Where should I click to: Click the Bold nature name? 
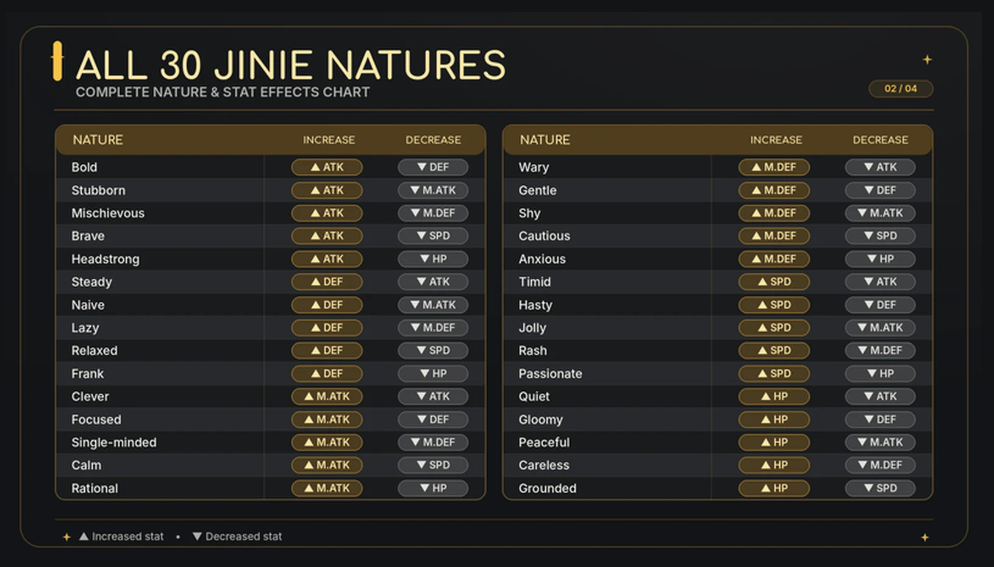84,167
